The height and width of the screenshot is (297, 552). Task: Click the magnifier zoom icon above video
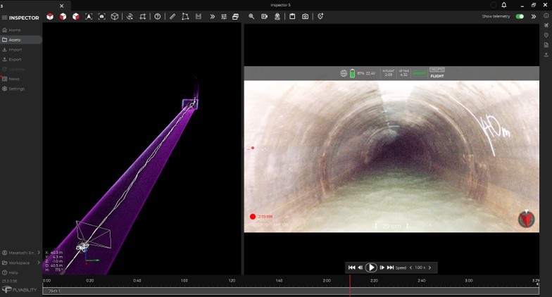(251, 16)
